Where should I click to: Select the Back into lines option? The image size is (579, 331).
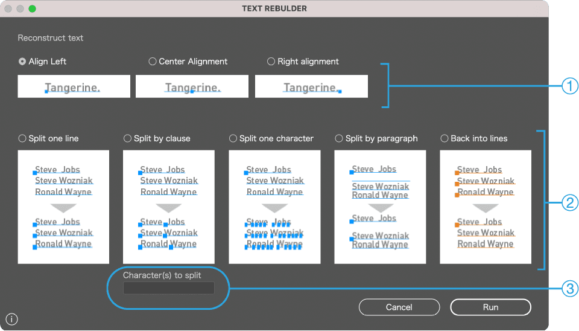coord(445,138)
